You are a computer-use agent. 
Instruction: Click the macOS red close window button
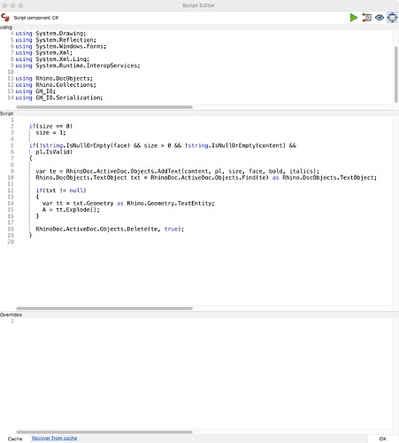[4, 5]
